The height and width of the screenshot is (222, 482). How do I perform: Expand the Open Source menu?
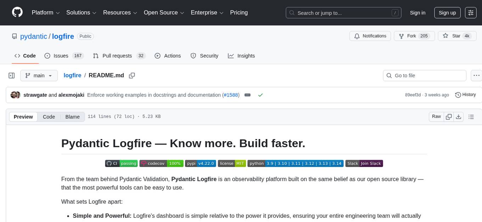coord(164,12)
